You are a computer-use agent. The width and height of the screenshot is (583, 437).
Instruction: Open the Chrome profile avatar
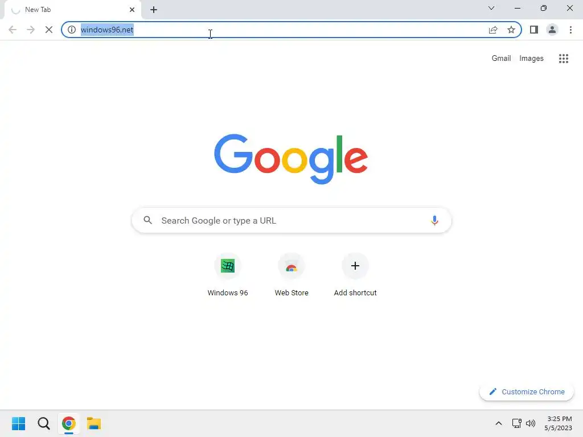[552, 30]
